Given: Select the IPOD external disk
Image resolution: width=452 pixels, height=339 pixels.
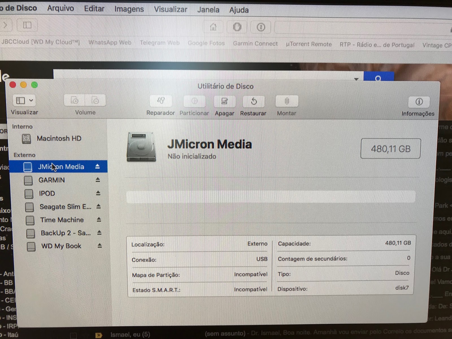Looking at the screenshot, I should click(47, 194).
